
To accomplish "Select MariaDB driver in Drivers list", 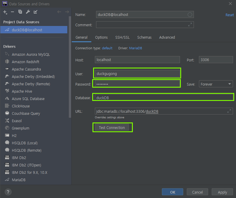I will pos(34,180).
